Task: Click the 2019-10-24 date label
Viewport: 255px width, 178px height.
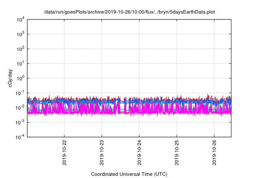Action: tap(139, 153)
